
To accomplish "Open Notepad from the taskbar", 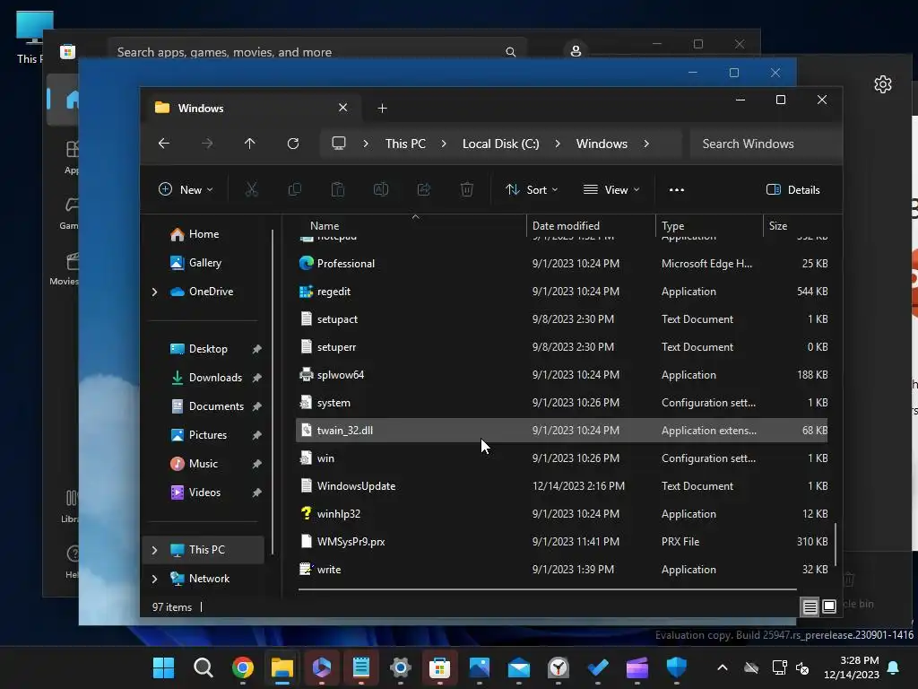I will pyautogui.click(x=360, y=667).
